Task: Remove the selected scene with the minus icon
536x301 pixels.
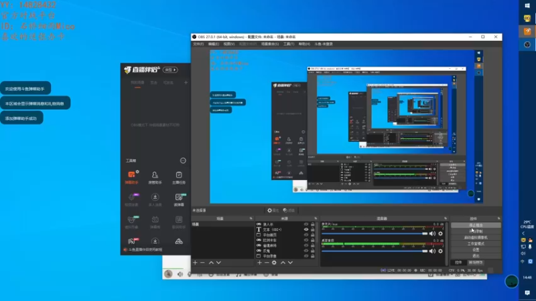Action: tap(202, 262)
